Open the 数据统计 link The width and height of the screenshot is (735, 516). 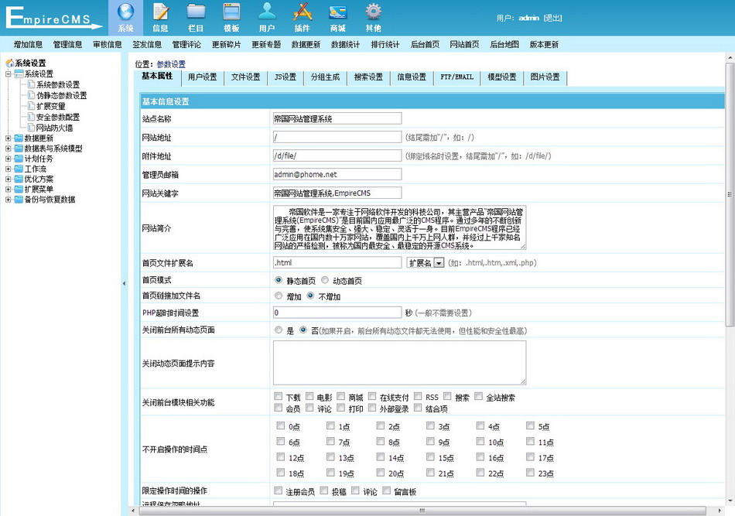[x=346, y=45]
